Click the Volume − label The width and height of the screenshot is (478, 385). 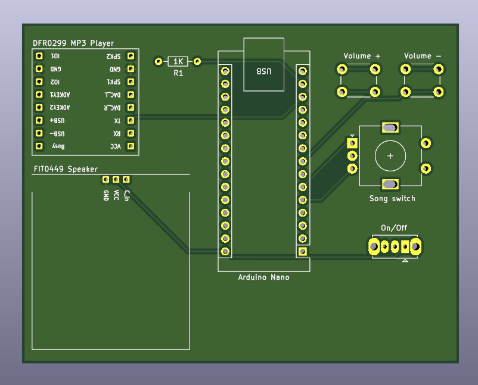click(422, 56)
